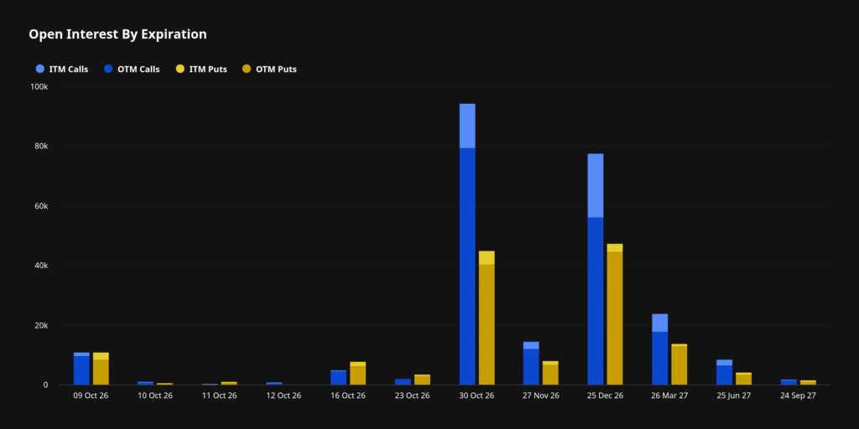Click the puts bar for 09 Oct 26
This screenshot has height=429, width=859.
101,369
